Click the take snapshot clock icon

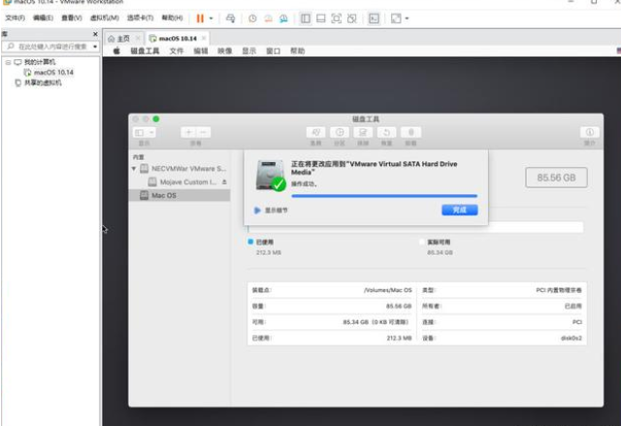[253, 17]
